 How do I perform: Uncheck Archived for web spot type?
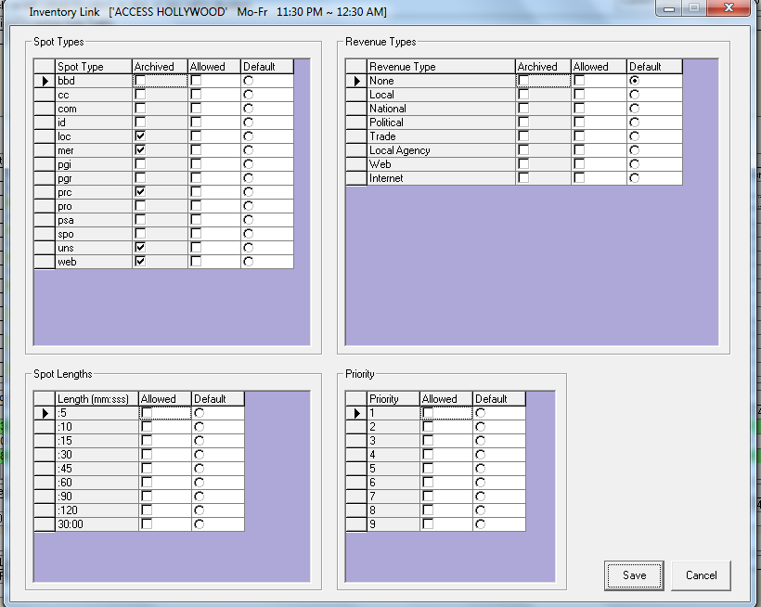140,262
